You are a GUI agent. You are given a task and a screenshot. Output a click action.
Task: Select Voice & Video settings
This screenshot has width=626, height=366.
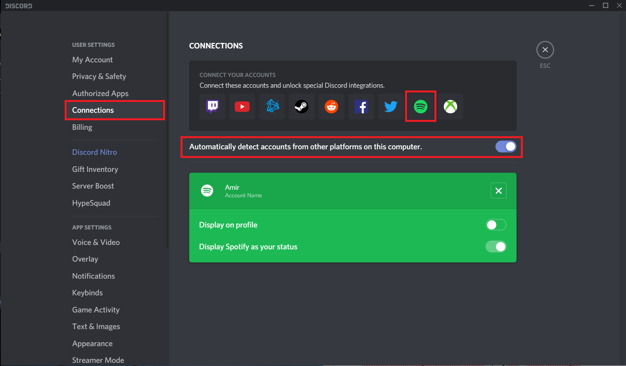[x=96, y=243]
